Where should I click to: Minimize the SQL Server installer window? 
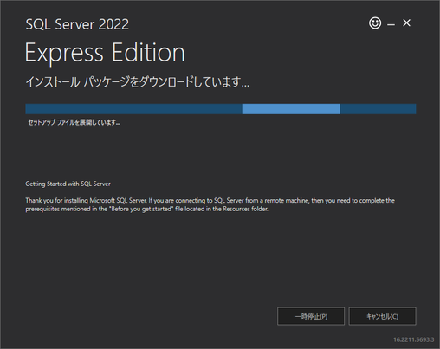point(391,25)
